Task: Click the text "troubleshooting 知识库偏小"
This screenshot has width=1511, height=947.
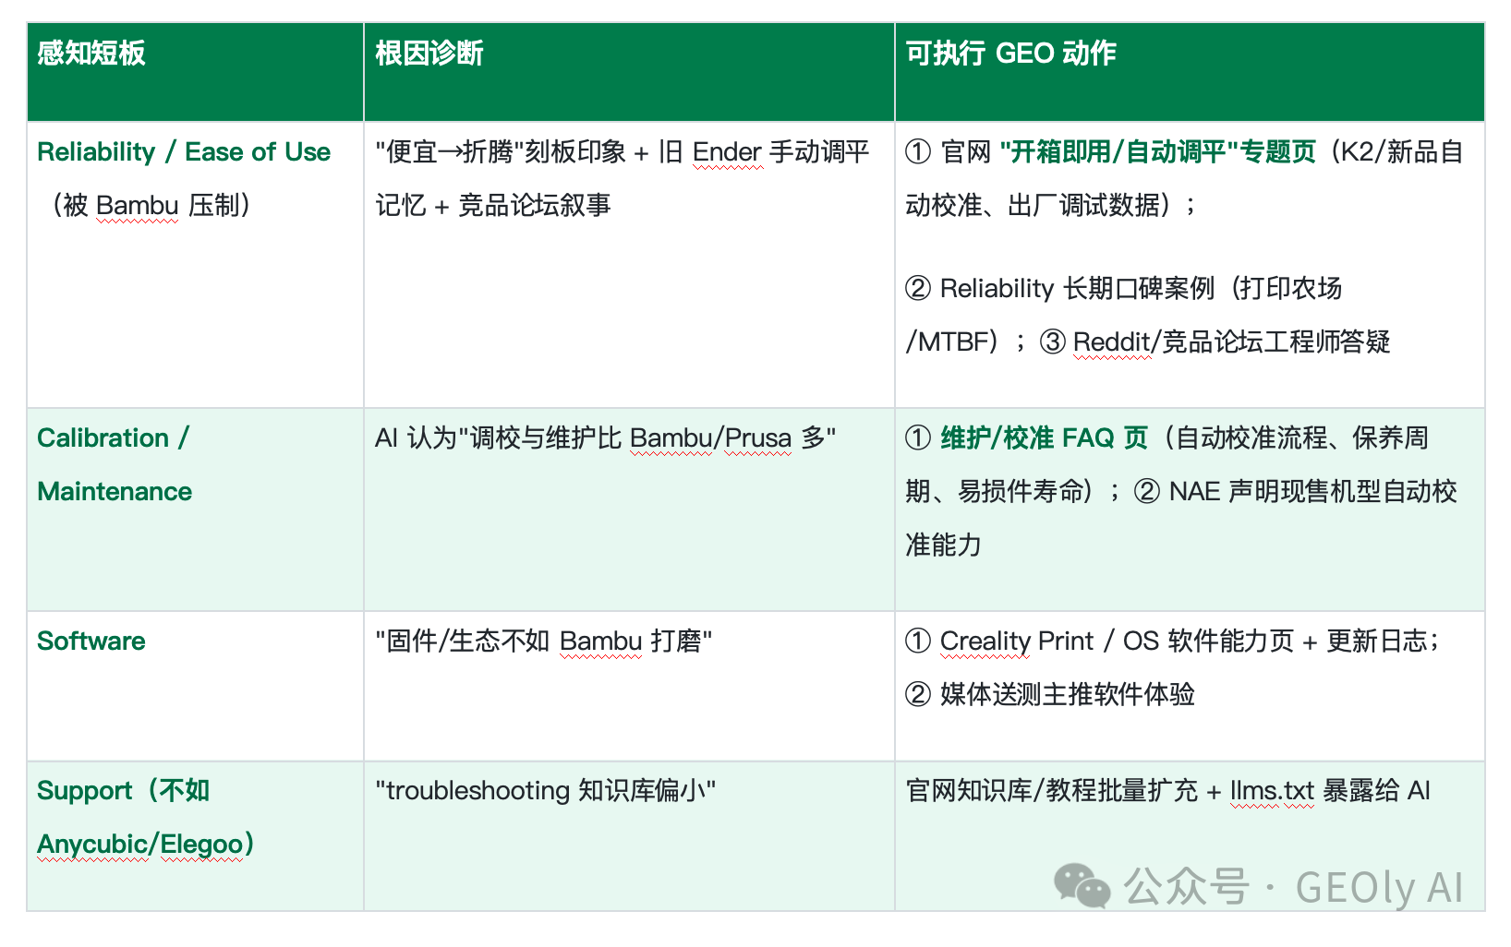Action: coord(545,790)
